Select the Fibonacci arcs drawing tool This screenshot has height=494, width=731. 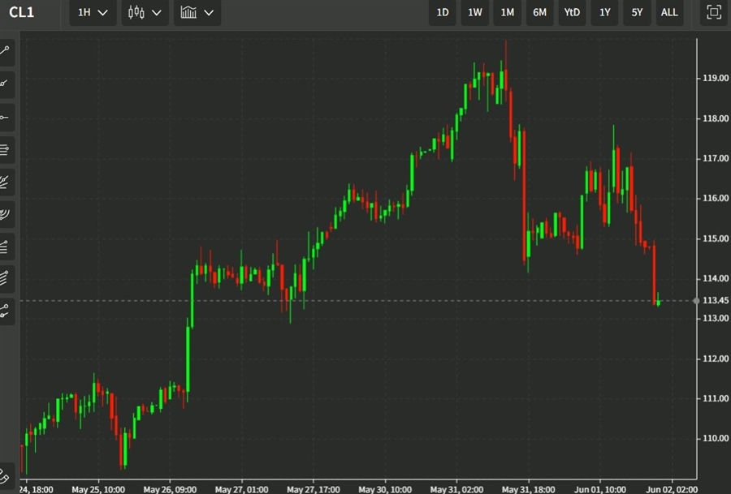6,214
